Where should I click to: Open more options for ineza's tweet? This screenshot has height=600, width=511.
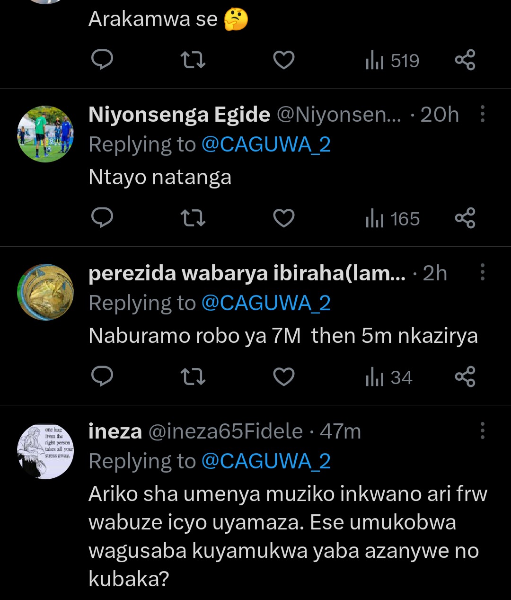482,430
